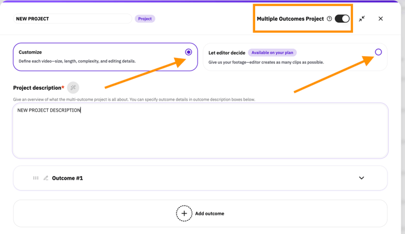Click the Project description heading
Screen dimensions: 405x234
click(x=37, y=88)
